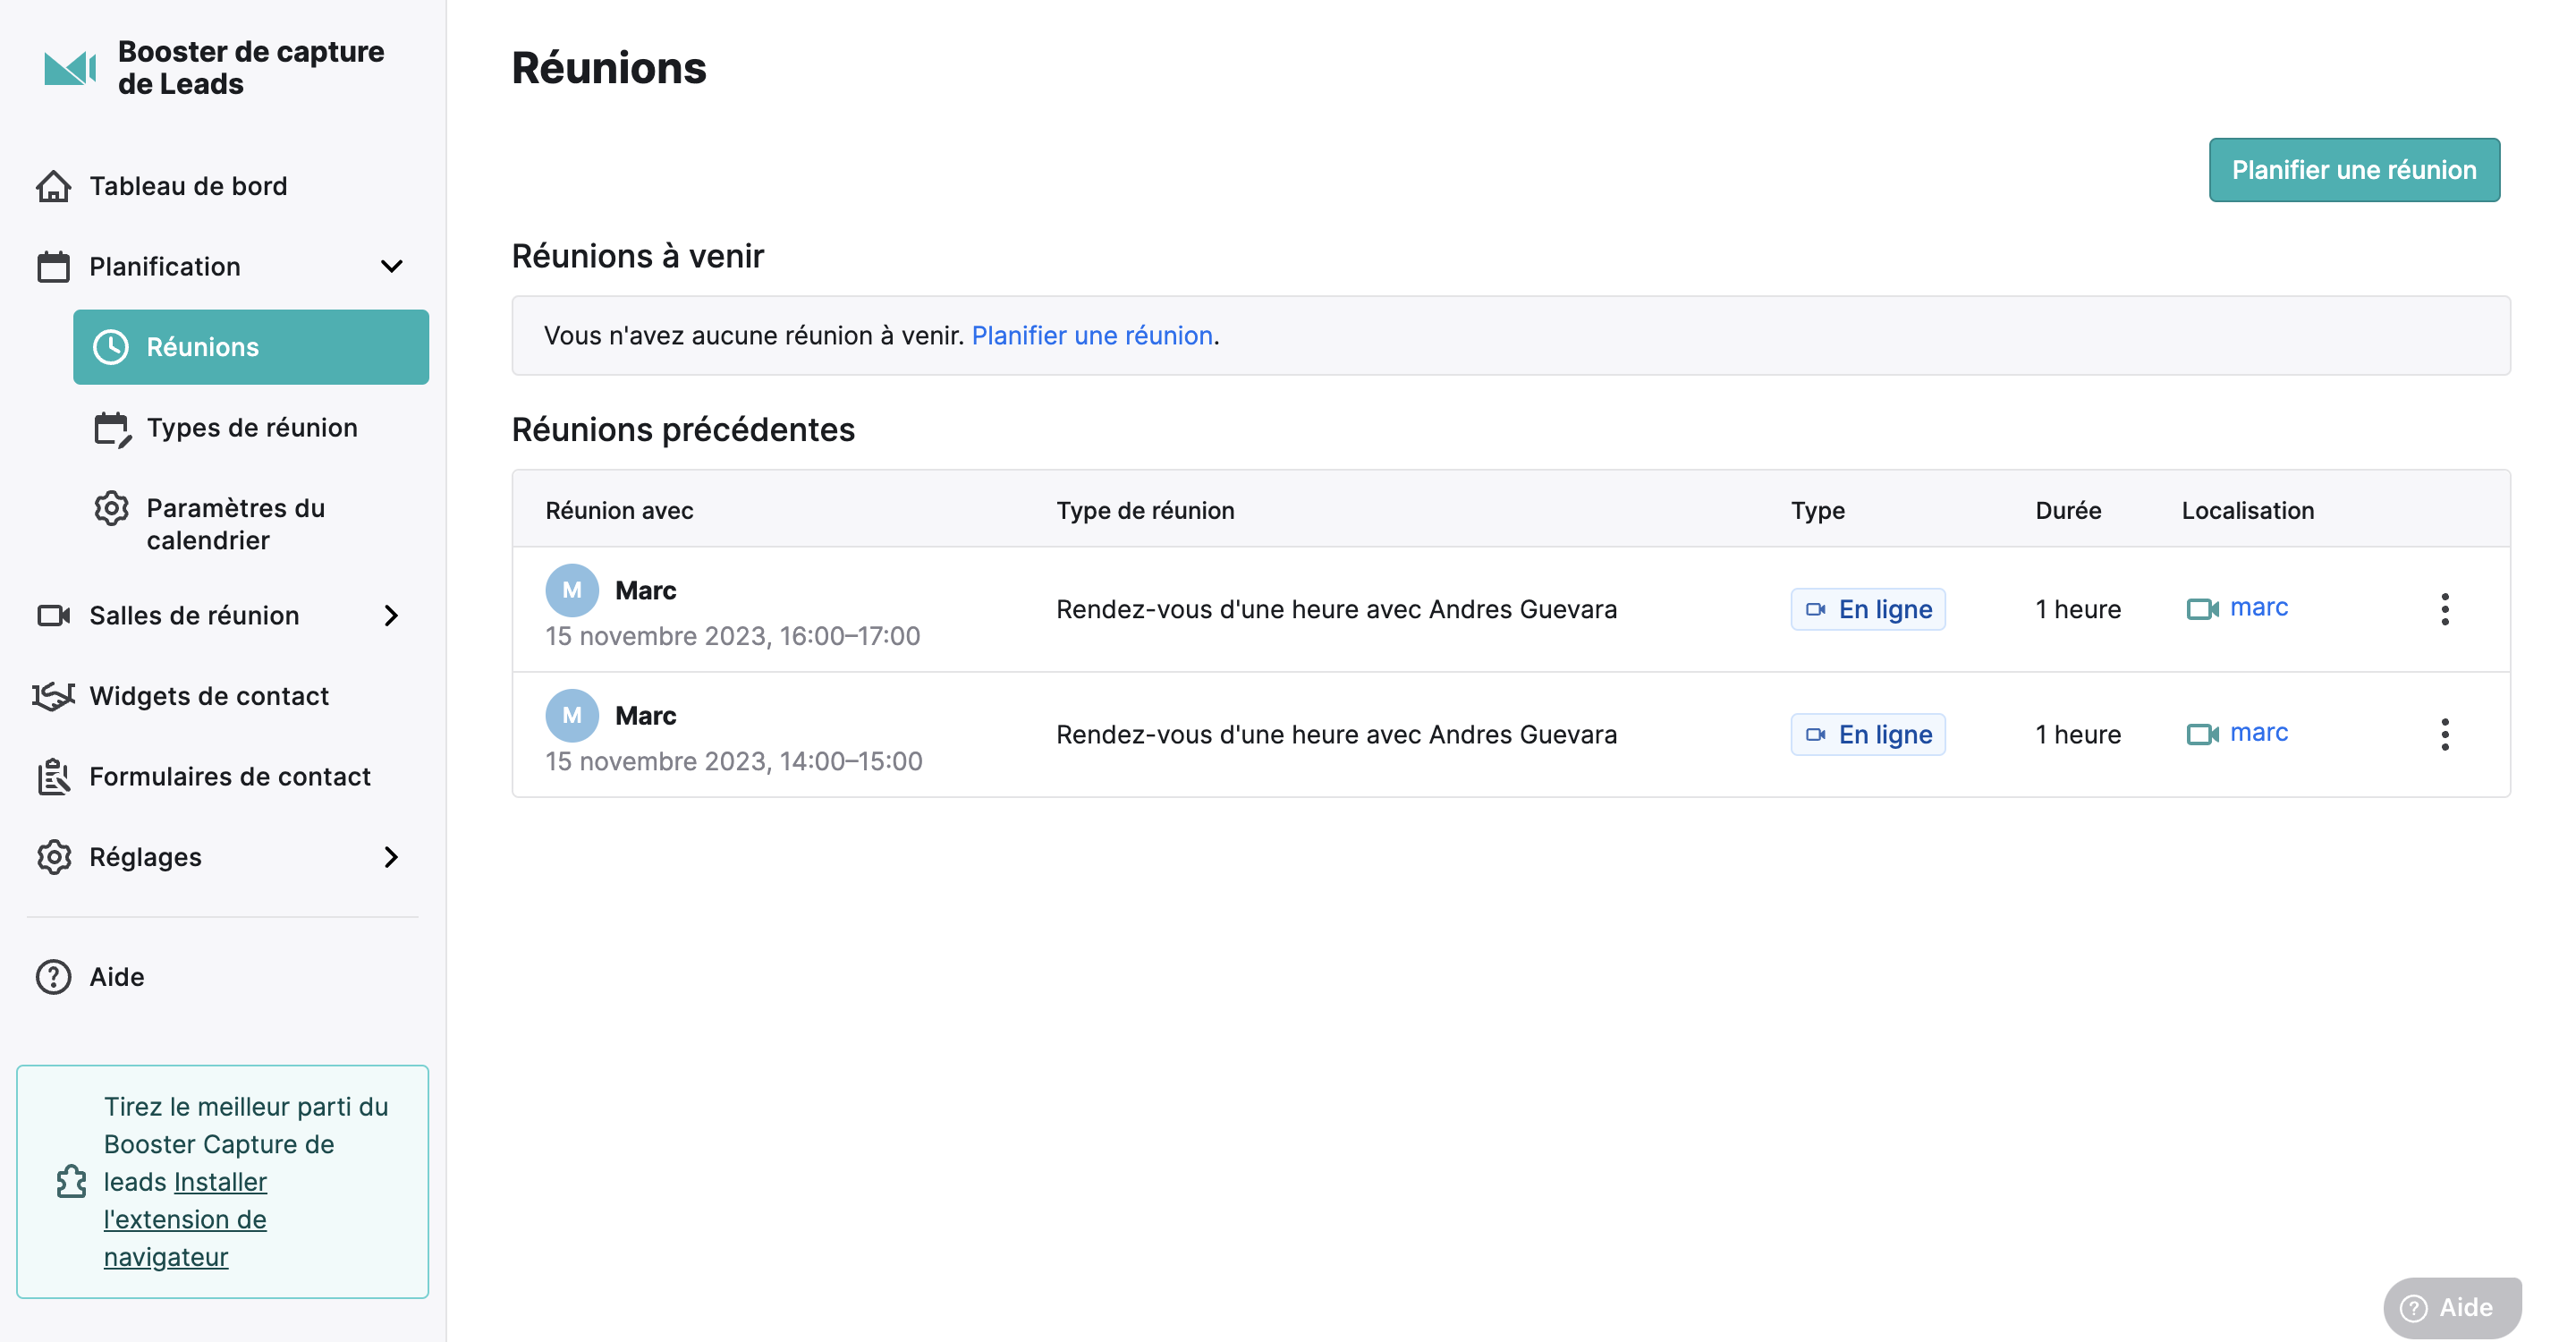Open three-dot menu for the 16:00–17:00 meeting

pyautogui.click(x=2445, y=609)
